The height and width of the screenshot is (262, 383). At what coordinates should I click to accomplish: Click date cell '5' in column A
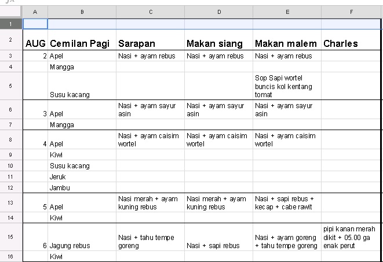pos(35,202)
